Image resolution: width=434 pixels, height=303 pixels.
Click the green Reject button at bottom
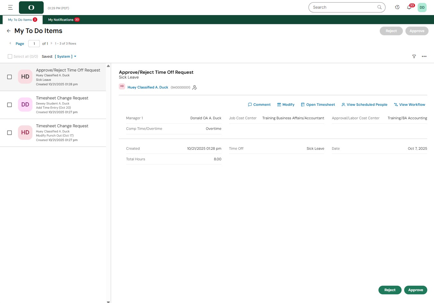coord(390,290)
